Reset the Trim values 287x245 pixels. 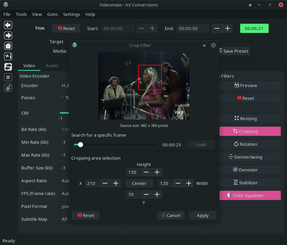coord(66,28)
